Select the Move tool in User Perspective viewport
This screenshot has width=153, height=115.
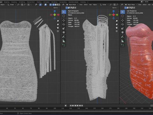(x=122, y=20)
